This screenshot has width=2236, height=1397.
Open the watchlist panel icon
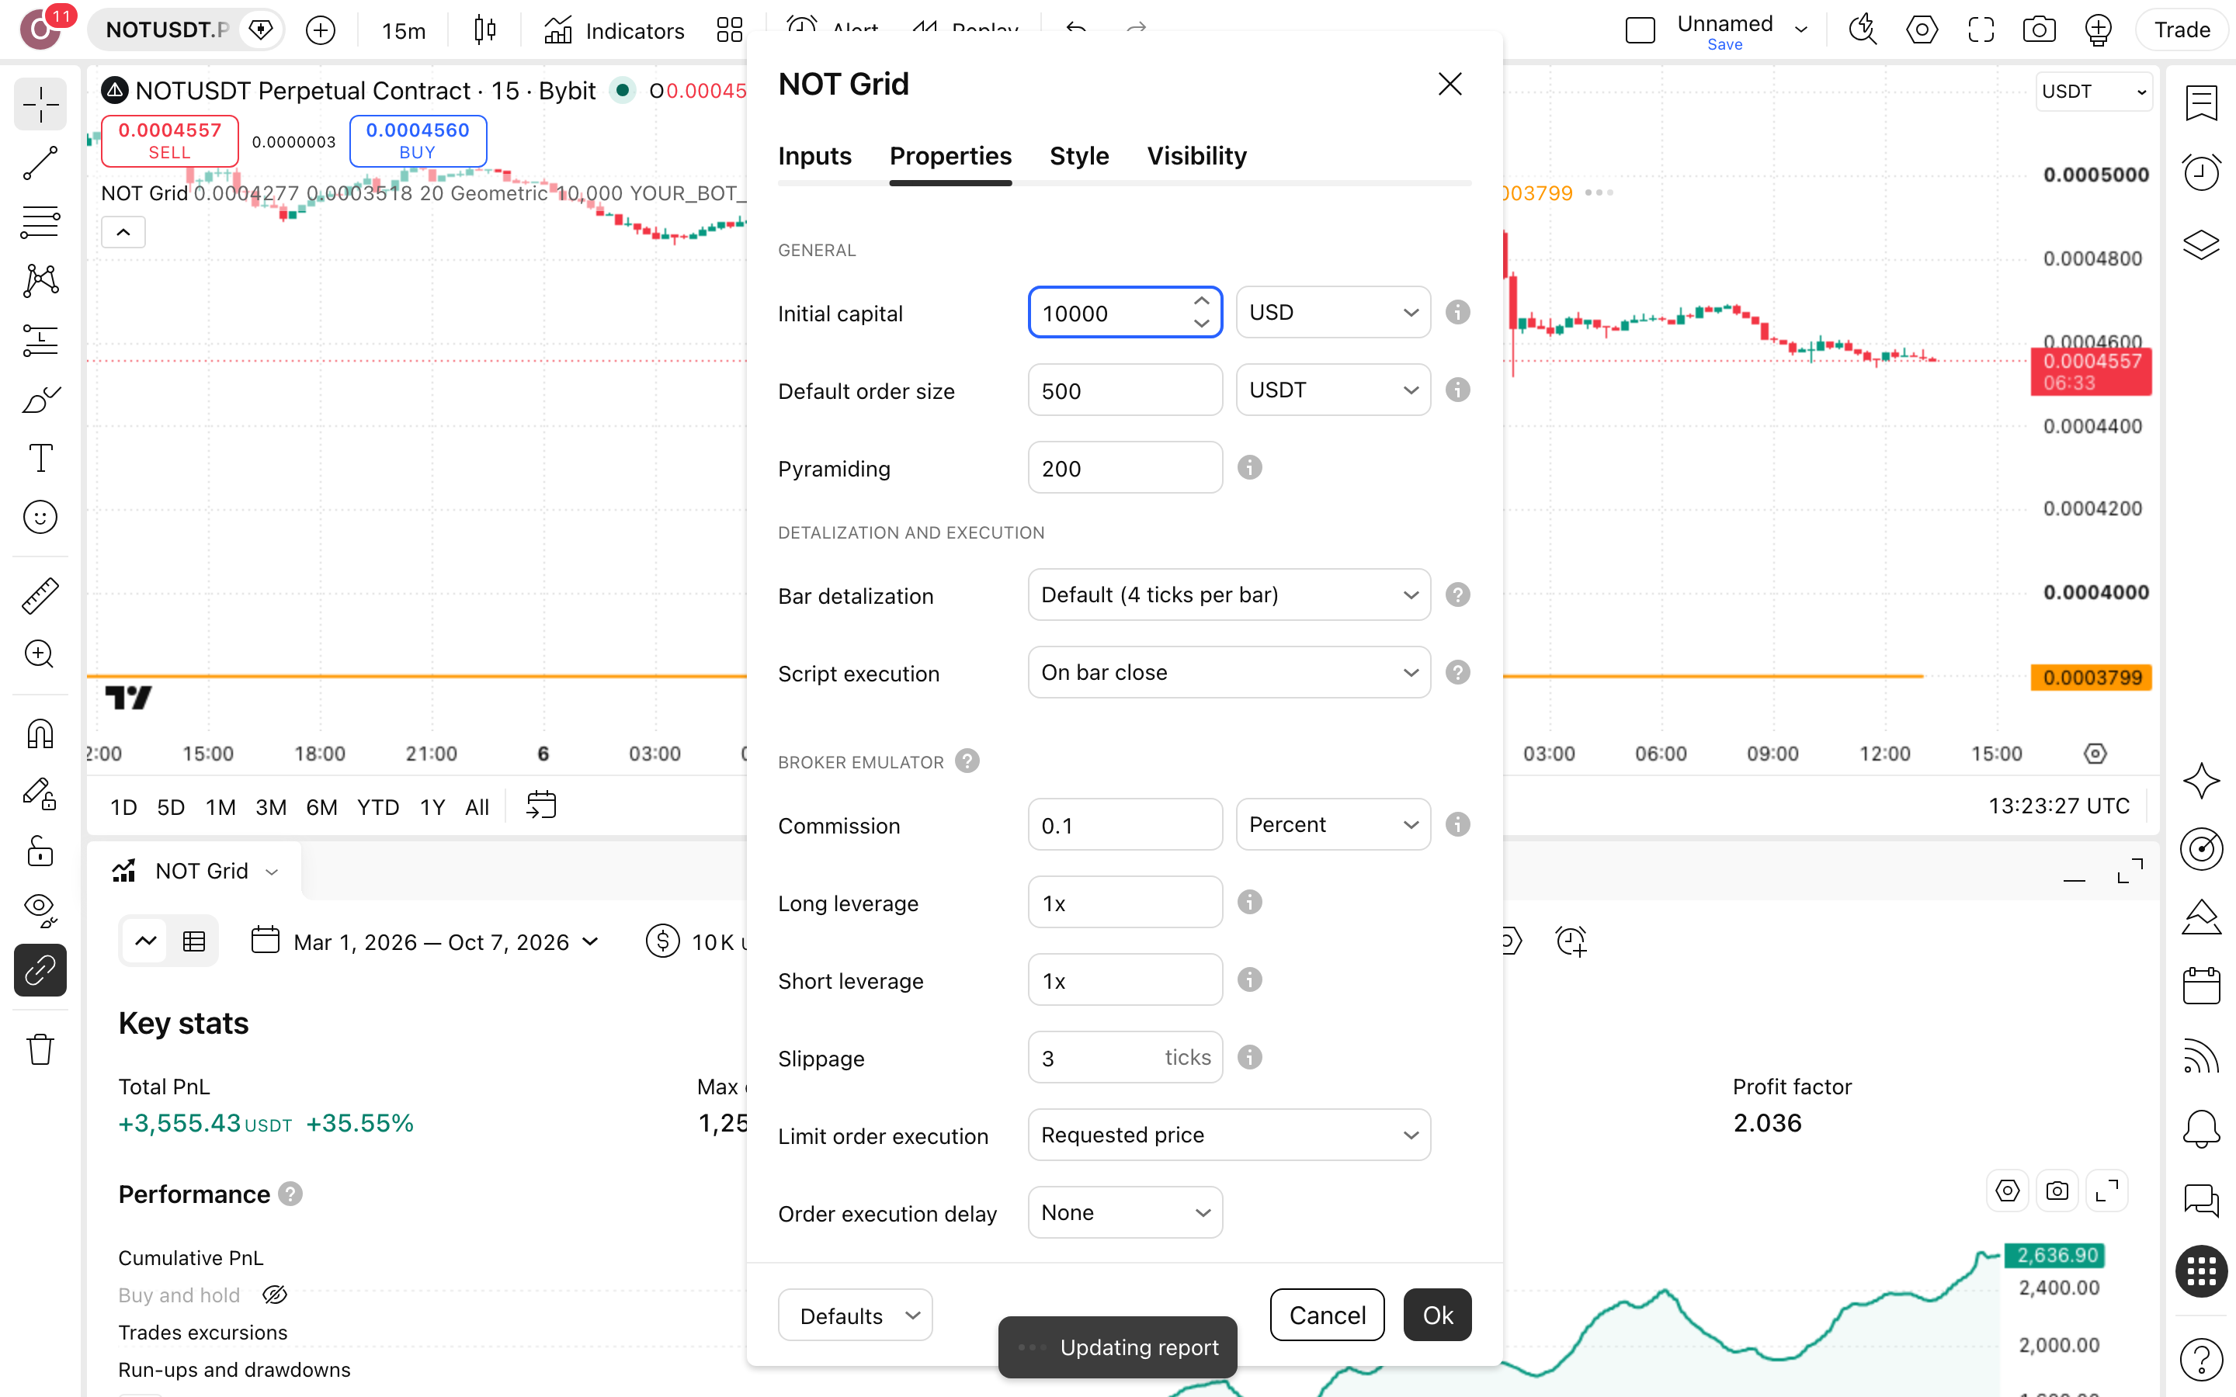tap(2201, 103)
